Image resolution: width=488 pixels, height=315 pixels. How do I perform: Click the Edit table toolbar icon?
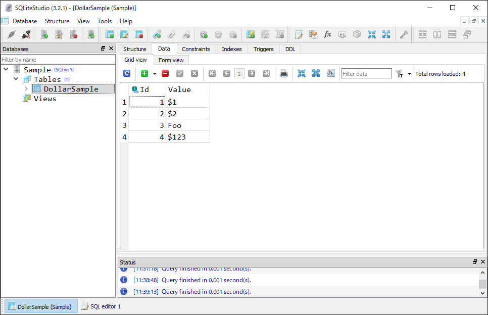coord(124,34)
